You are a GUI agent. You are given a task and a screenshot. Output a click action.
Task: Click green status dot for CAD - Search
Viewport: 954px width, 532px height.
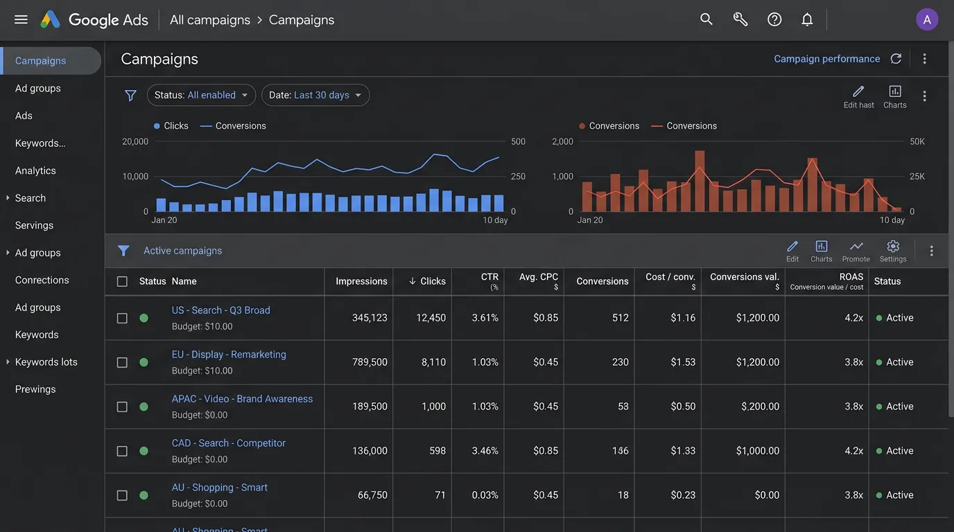pyautogui.click(x=144, y=451)
